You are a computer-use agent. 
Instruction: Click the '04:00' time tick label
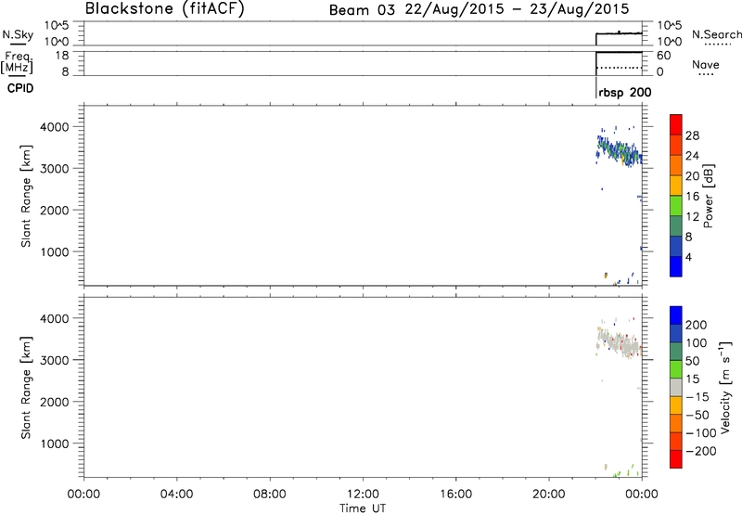(176, 495)
